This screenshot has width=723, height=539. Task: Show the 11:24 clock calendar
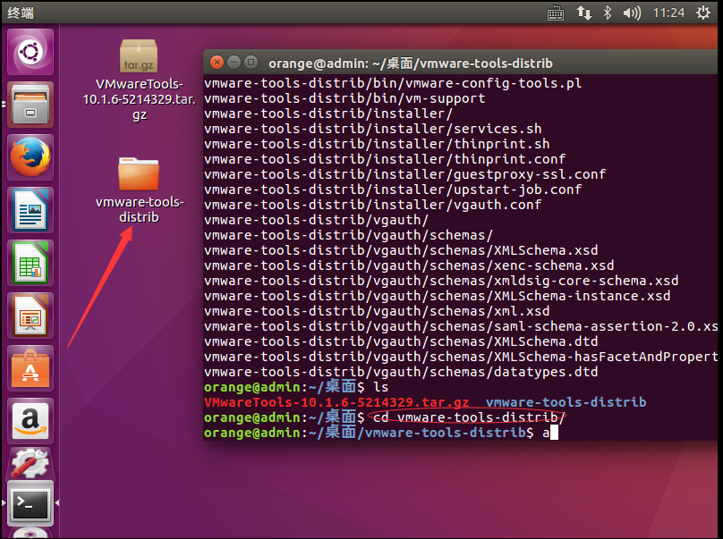tap(668, 13)
